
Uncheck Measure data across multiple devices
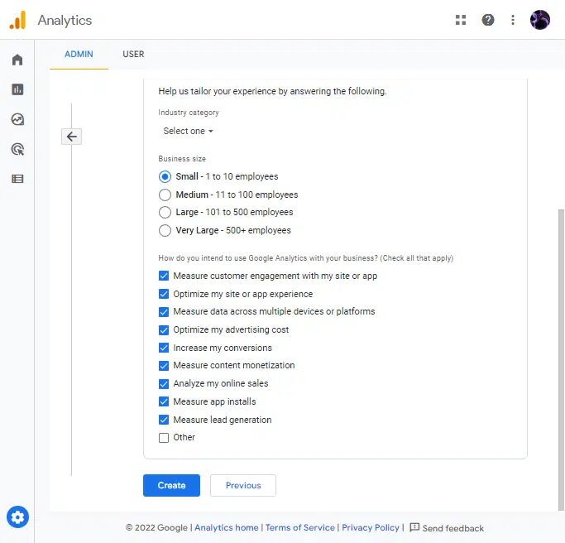tap(164, 311)
